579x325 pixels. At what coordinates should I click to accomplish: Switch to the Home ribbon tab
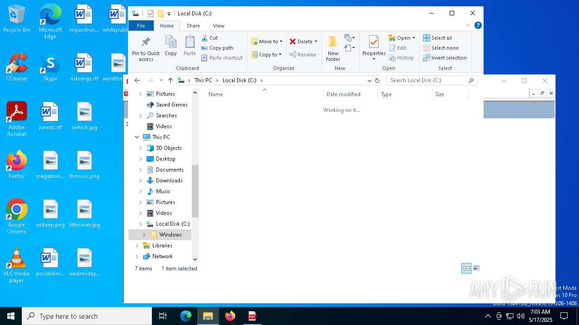(x=166, y=26)
